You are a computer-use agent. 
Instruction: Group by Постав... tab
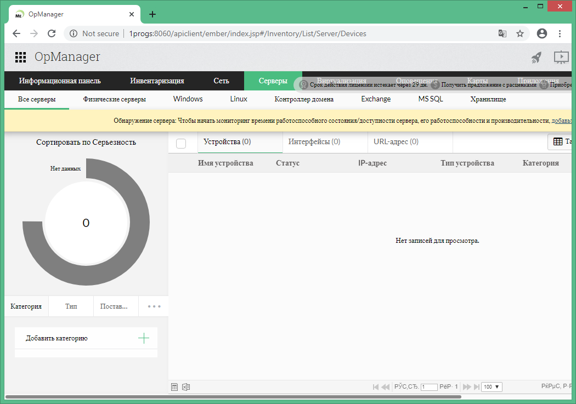click(x=116, y=306)
